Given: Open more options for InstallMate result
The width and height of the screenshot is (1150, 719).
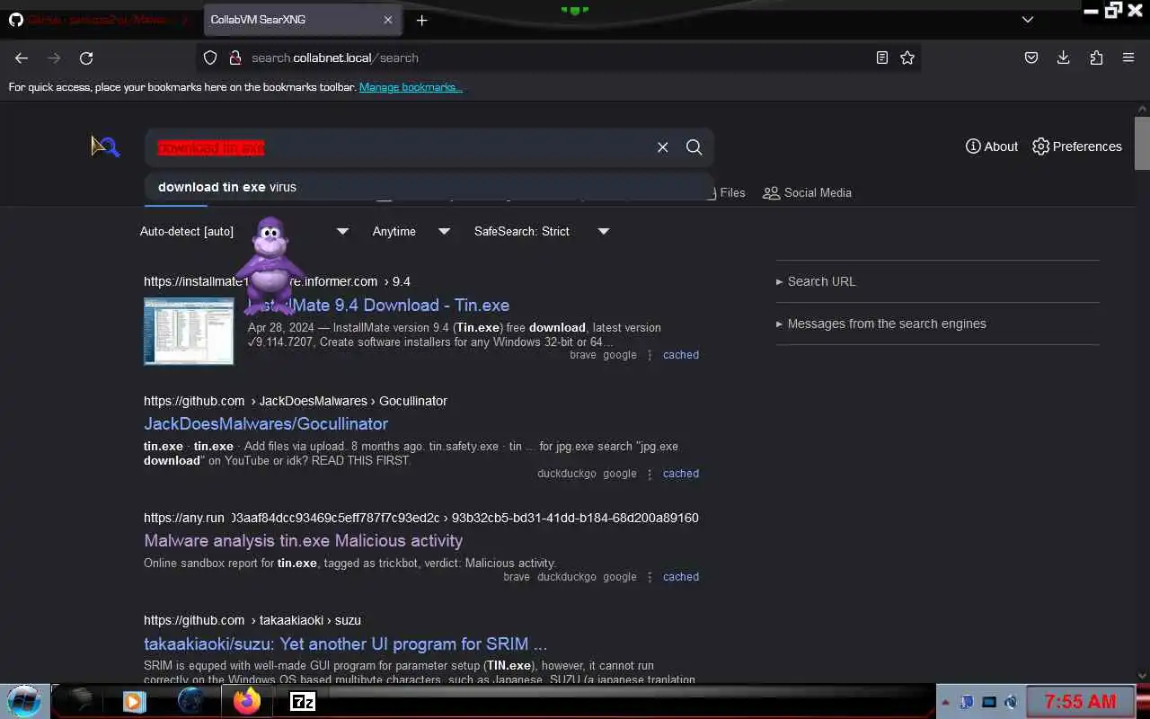Looking at the screenshot, I should [650, 355].
